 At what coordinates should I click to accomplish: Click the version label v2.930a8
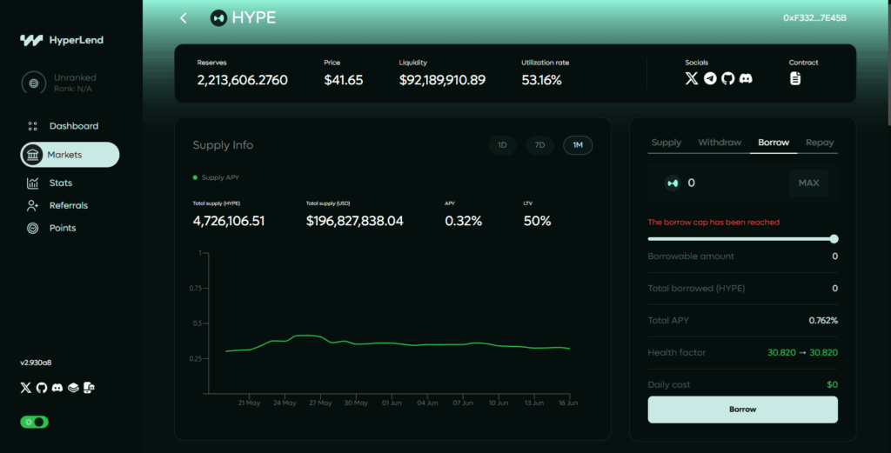click(x=36, y=363)
